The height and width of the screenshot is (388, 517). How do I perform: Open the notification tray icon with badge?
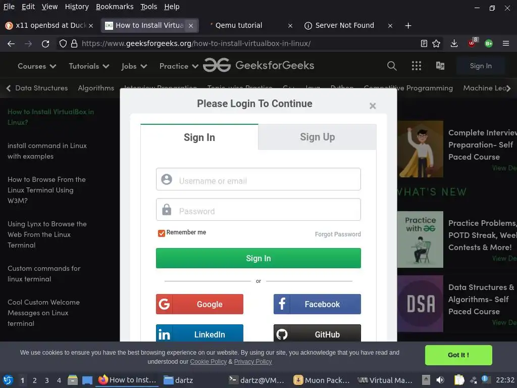tap(486, 379)
